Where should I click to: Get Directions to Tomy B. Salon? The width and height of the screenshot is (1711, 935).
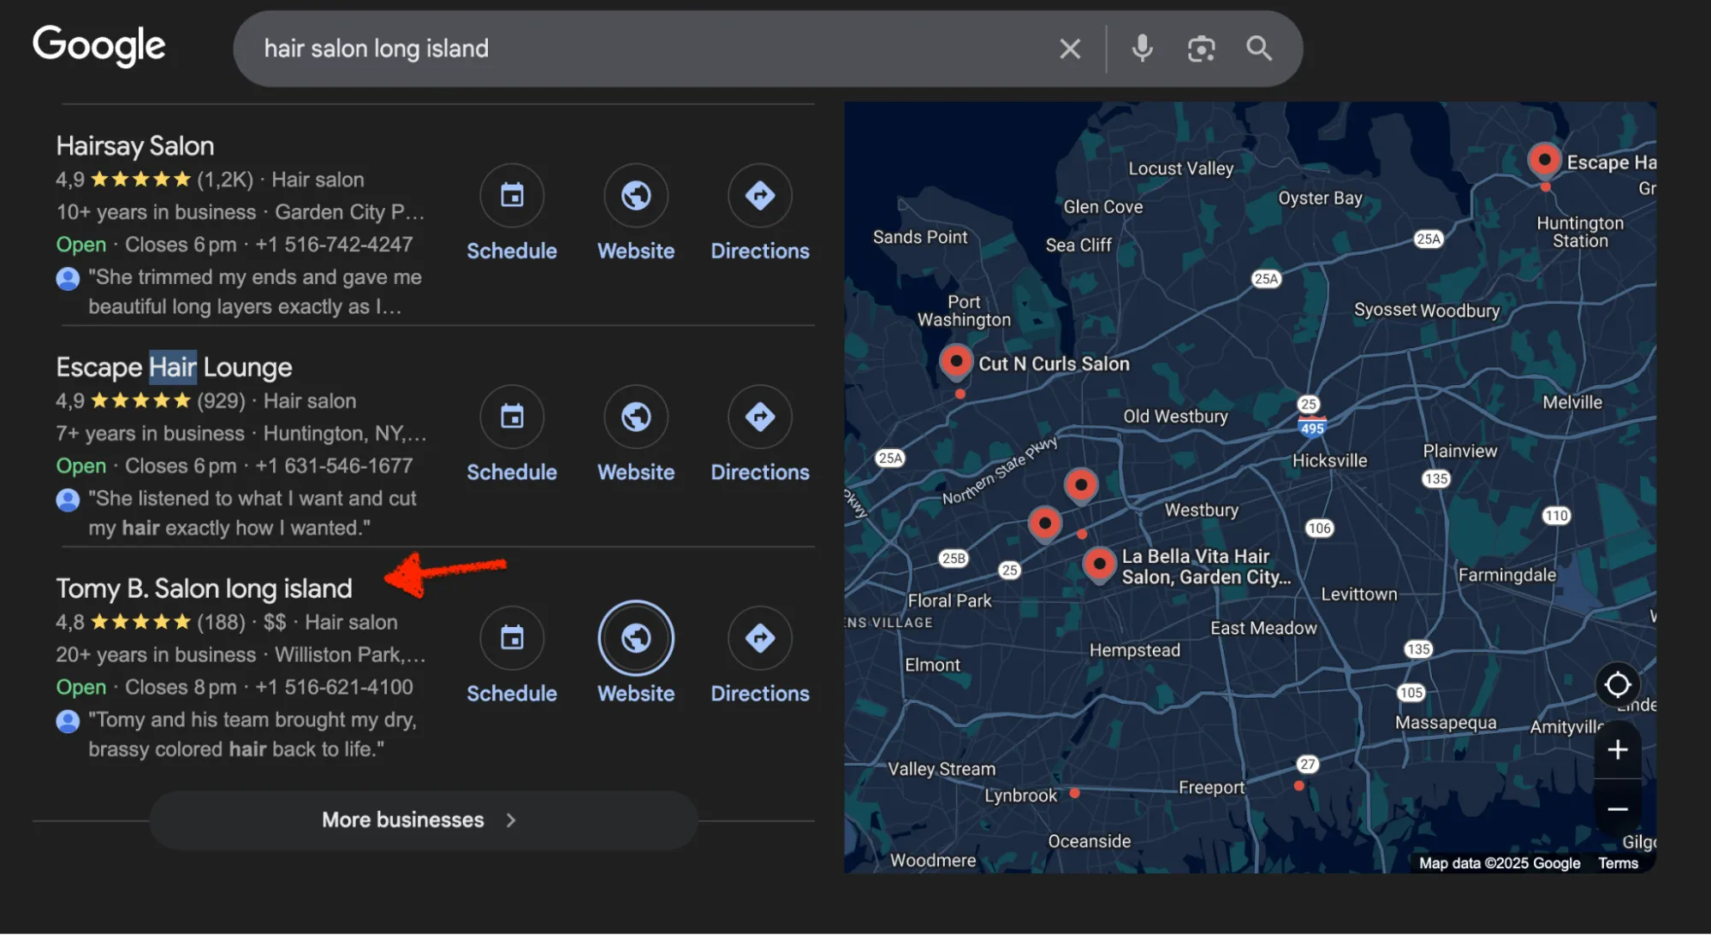759,637
